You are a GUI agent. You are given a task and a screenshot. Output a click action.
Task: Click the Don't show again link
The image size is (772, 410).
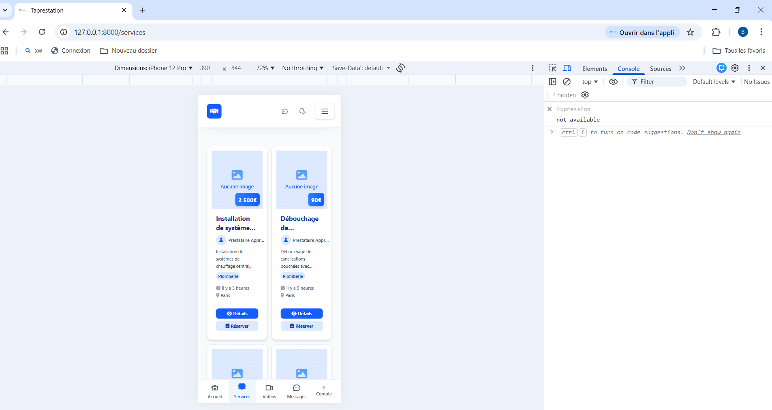(714, 132)
